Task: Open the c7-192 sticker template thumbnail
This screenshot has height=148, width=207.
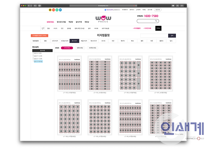Action: click(100, 74)
